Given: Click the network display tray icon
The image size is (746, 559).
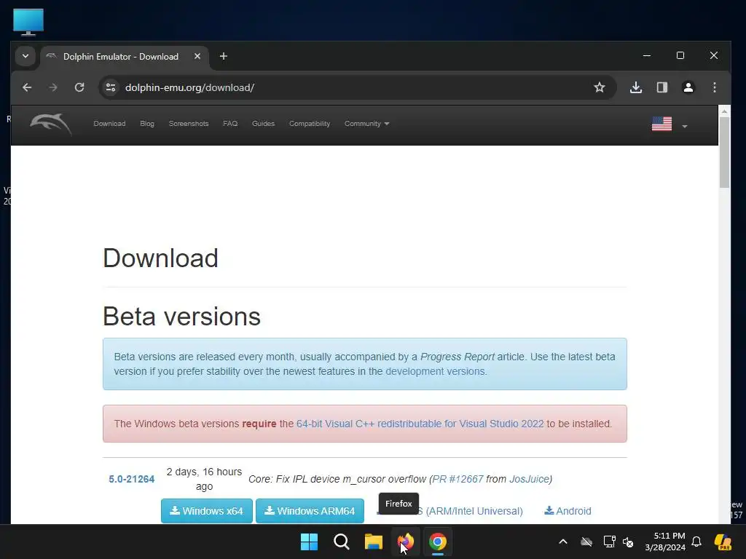Looking at the screenshot, I should tap(610, 542).
